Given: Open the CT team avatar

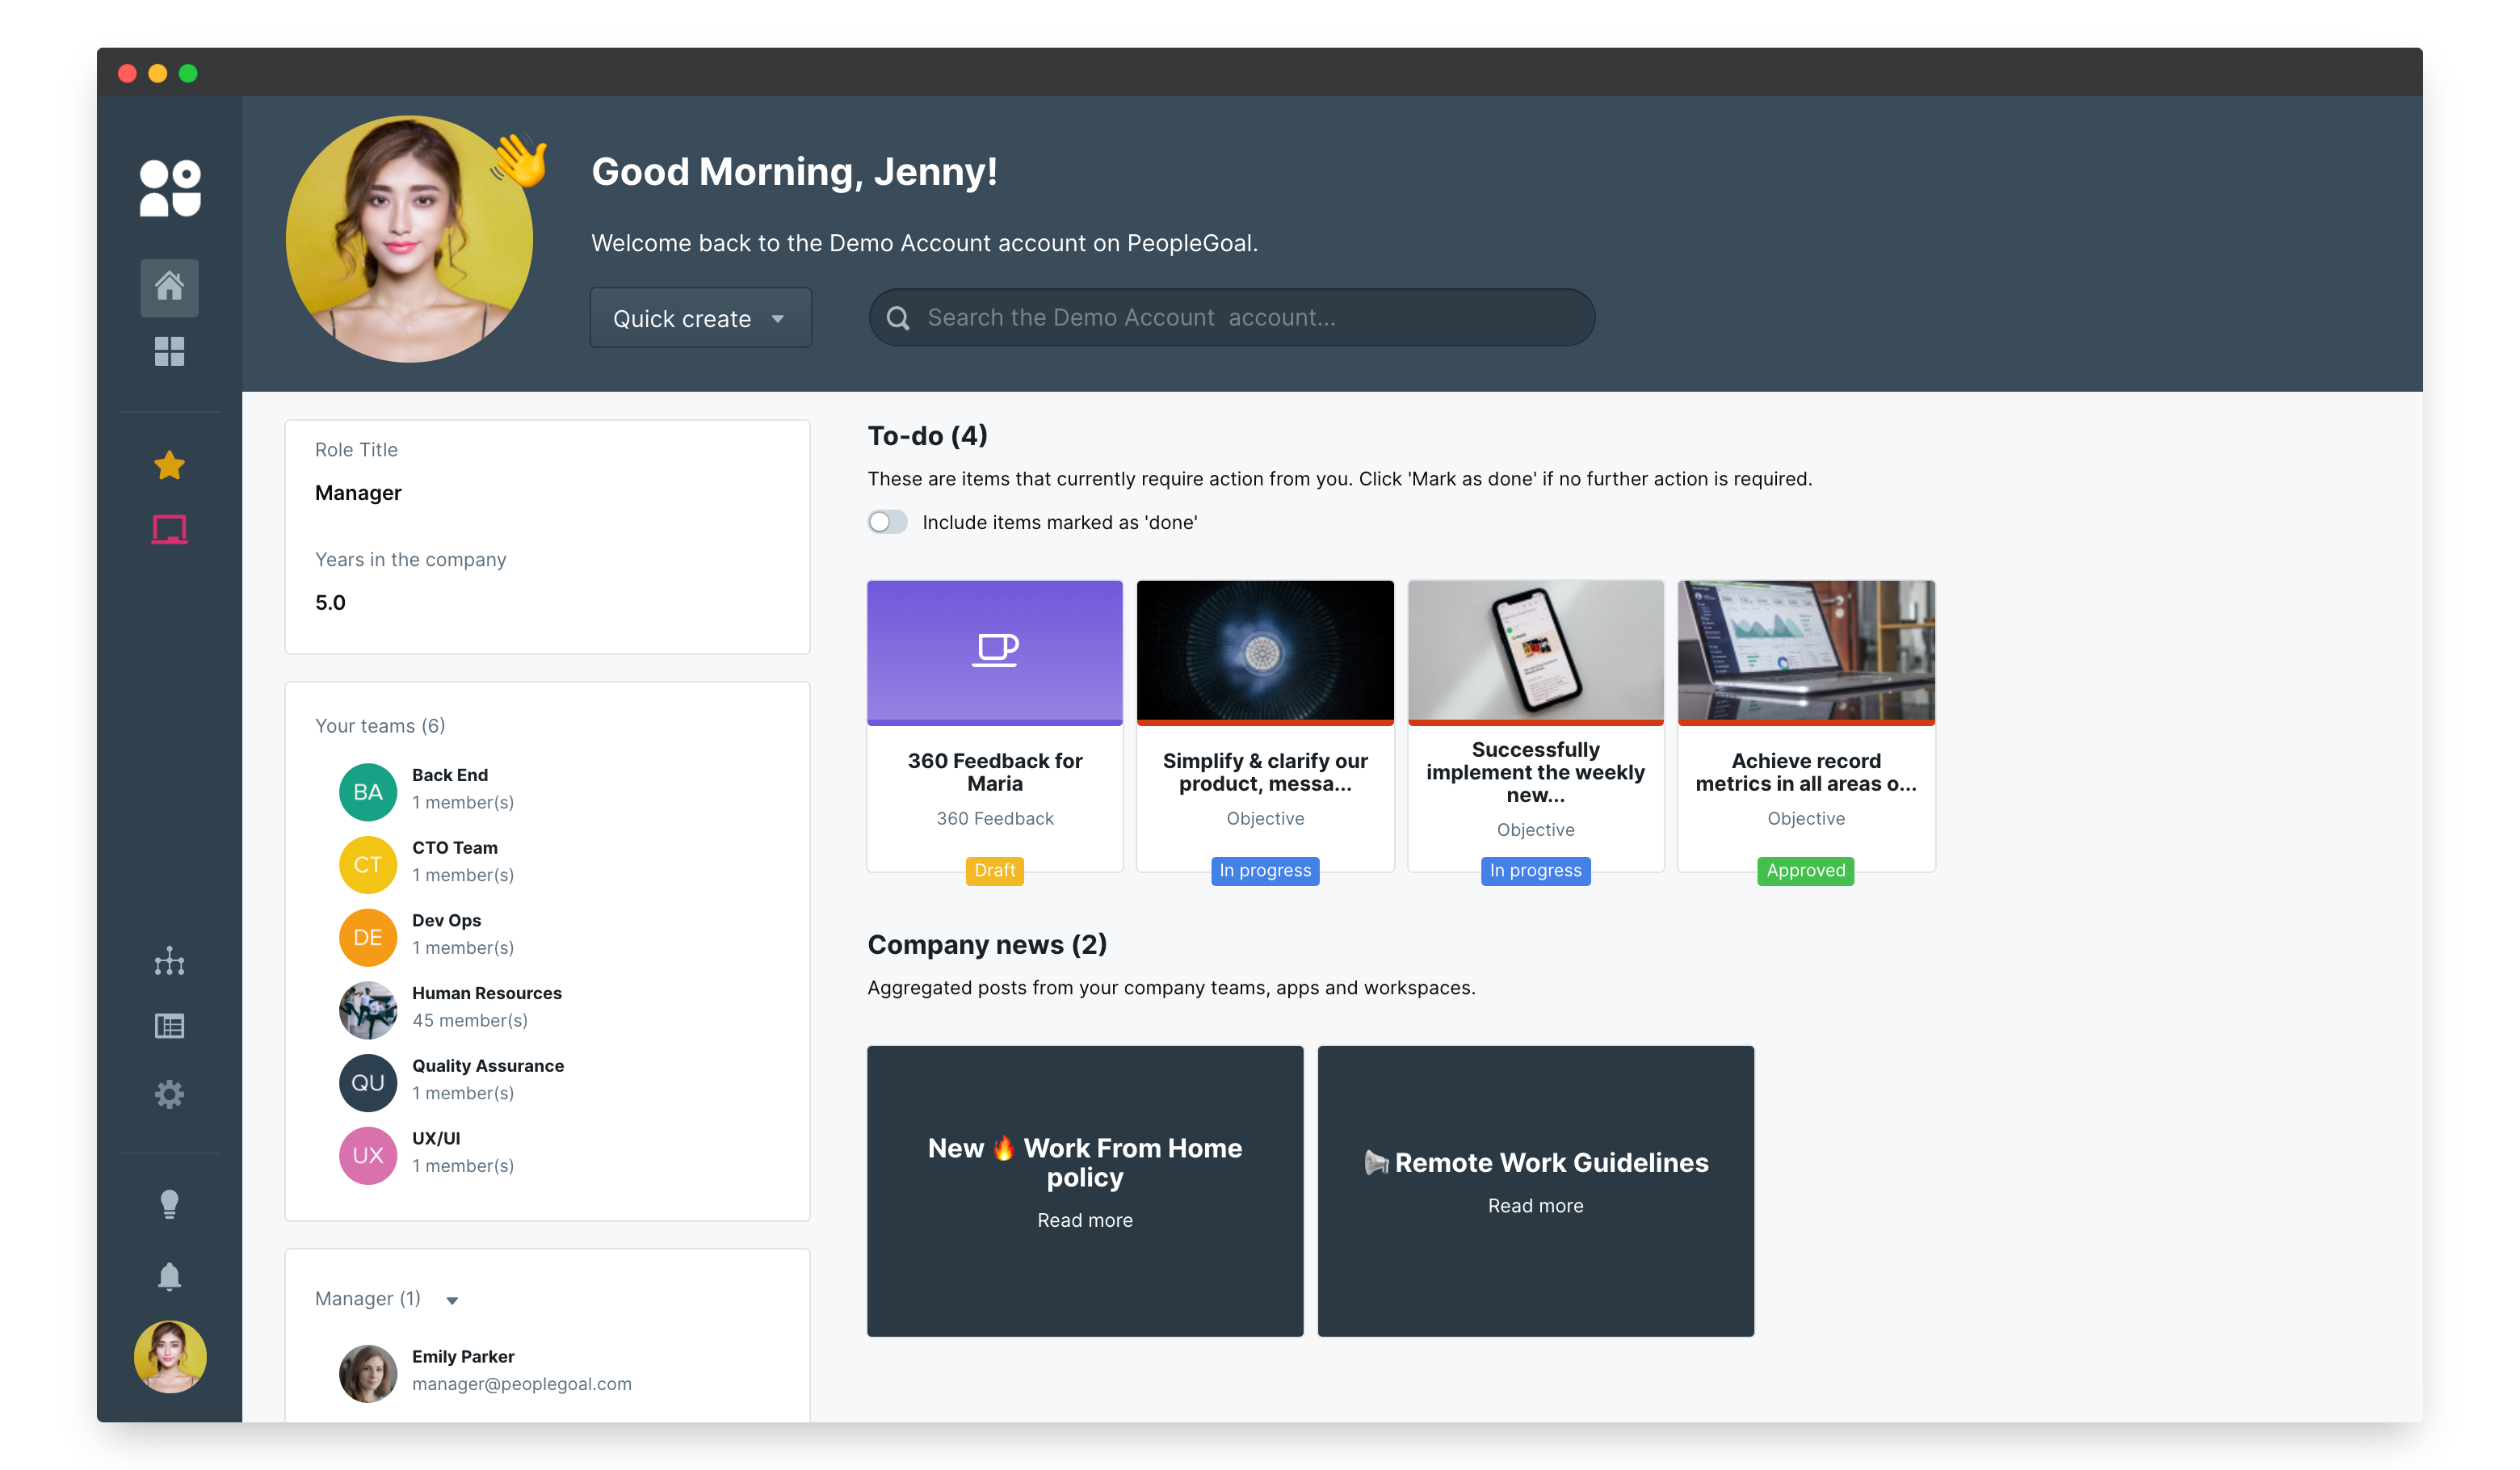Looking at the screenshot, I should pyautogui.click(x=368, y=865).
